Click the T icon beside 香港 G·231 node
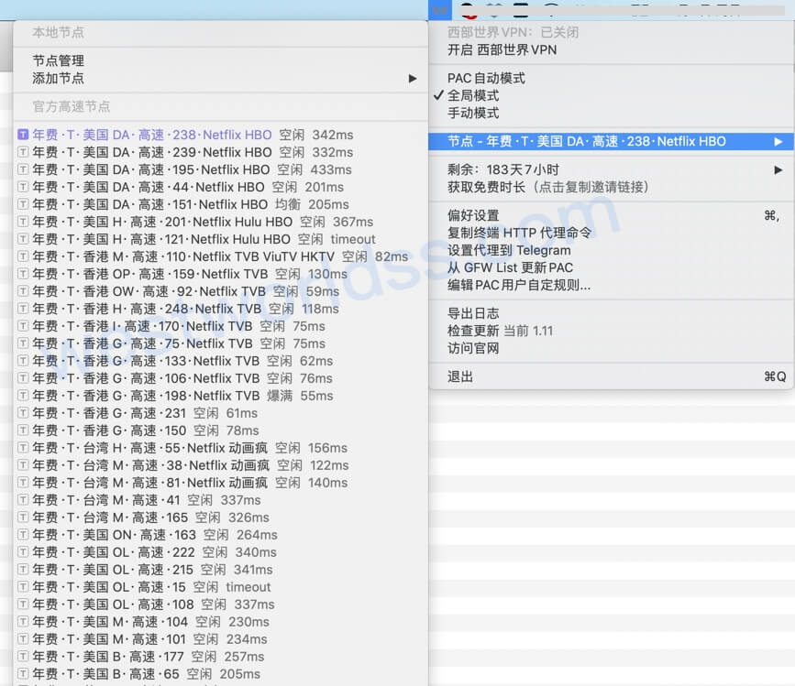 tap(23, 413)
